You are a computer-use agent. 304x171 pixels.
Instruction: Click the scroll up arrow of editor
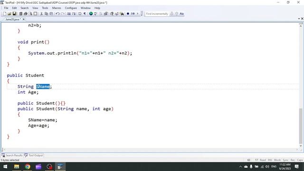pyautogui.click(x=301, y=26)
